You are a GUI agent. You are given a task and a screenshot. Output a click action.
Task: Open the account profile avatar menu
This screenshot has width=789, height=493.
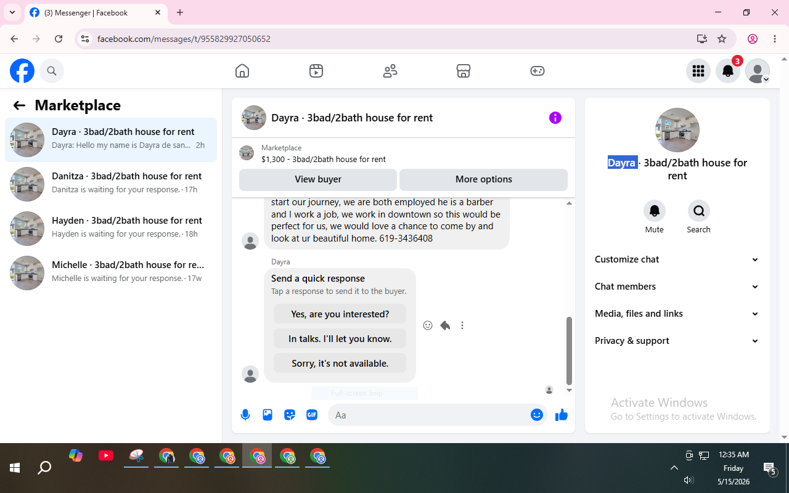(x=758, y=71)
